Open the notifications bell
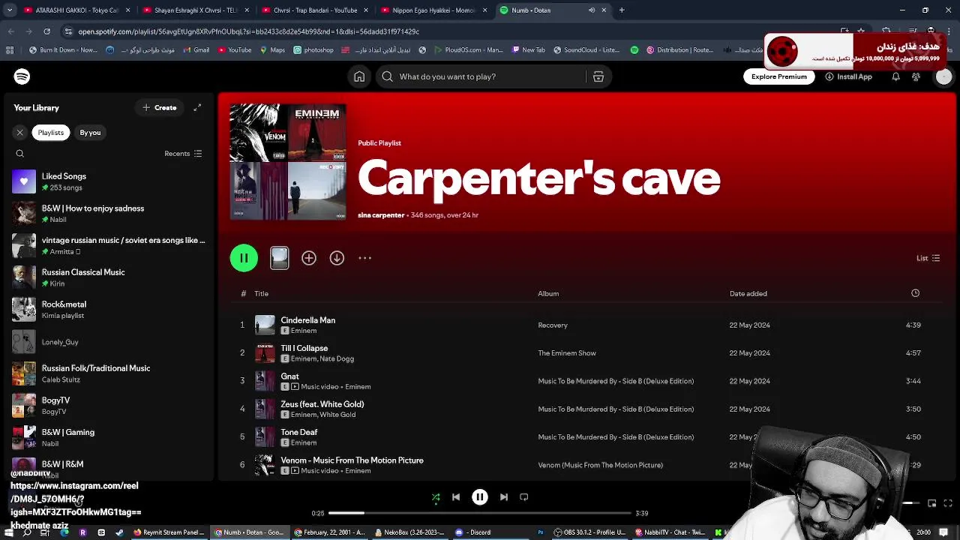 click(x=895, y=76)
